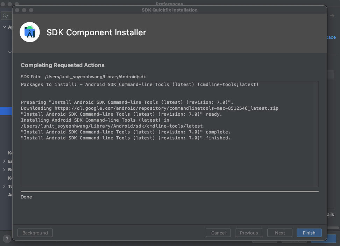Click the installer log scrollbar
The width and height of the screenshot is (340, 246).
[x=316, y=134]
